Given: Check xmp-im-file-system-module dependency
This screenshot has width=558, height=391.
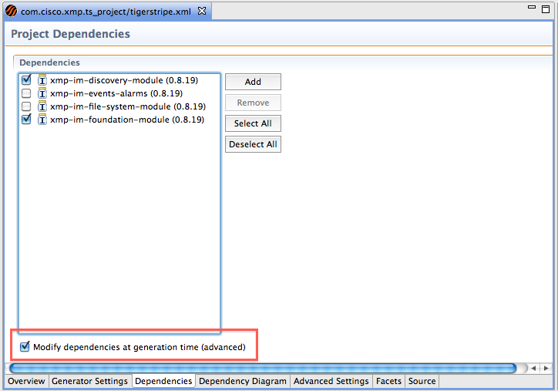Looking at the screenshot, I should 26,106.
